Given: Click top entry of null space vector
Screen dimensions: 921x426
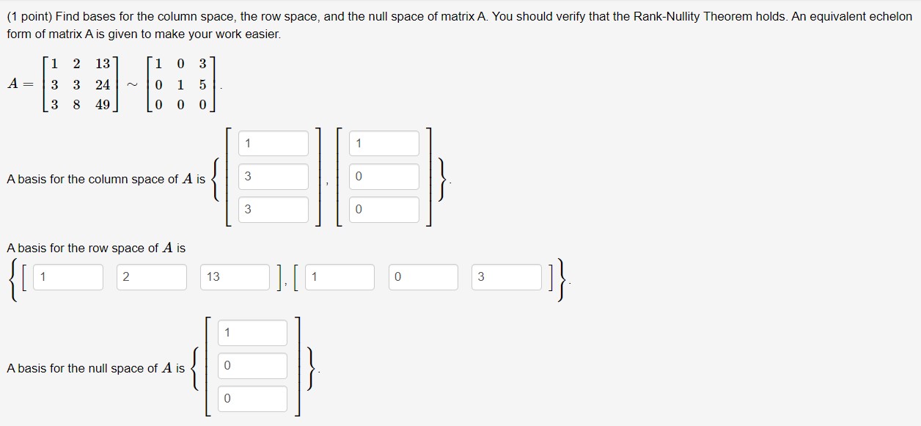Looking at the screenshot, I should 252,333.
